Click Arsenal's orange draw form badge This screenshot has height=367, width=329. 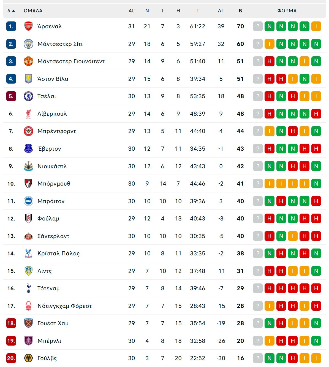[x=316, y=26]
